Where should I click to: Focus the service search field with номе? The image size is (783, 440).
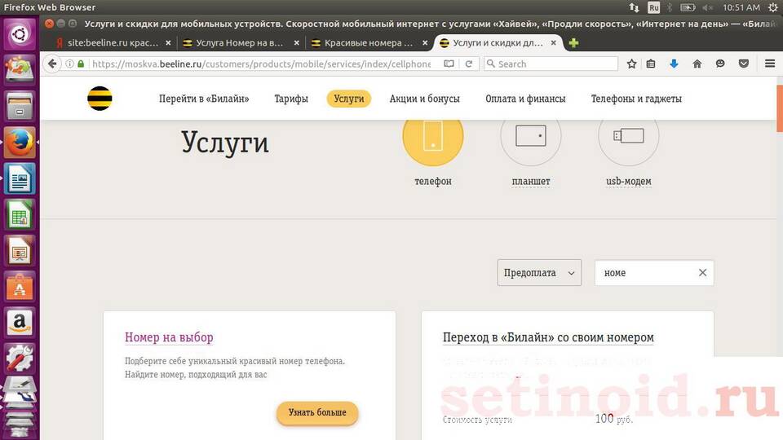point(654,272)
